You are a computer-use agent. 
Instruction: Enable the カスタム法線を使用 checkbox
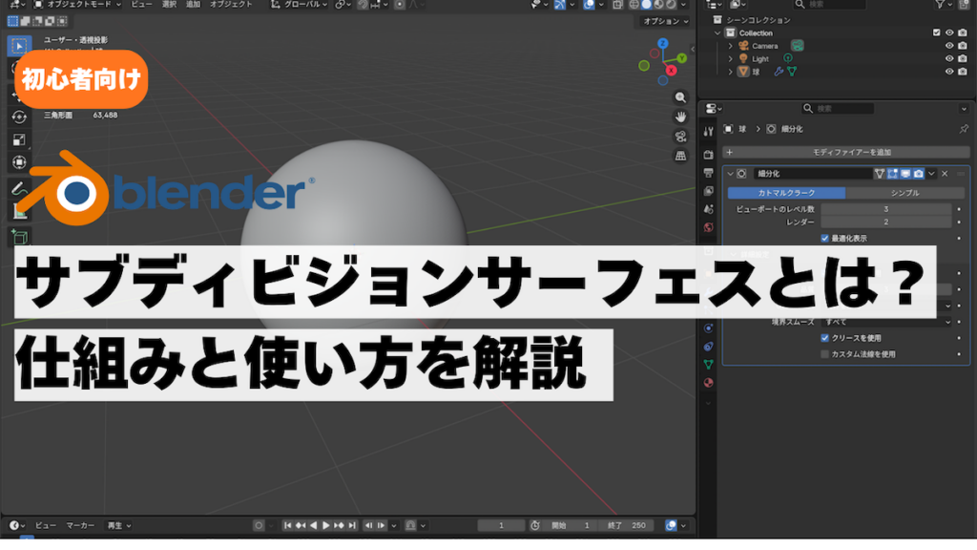[825, 353]
